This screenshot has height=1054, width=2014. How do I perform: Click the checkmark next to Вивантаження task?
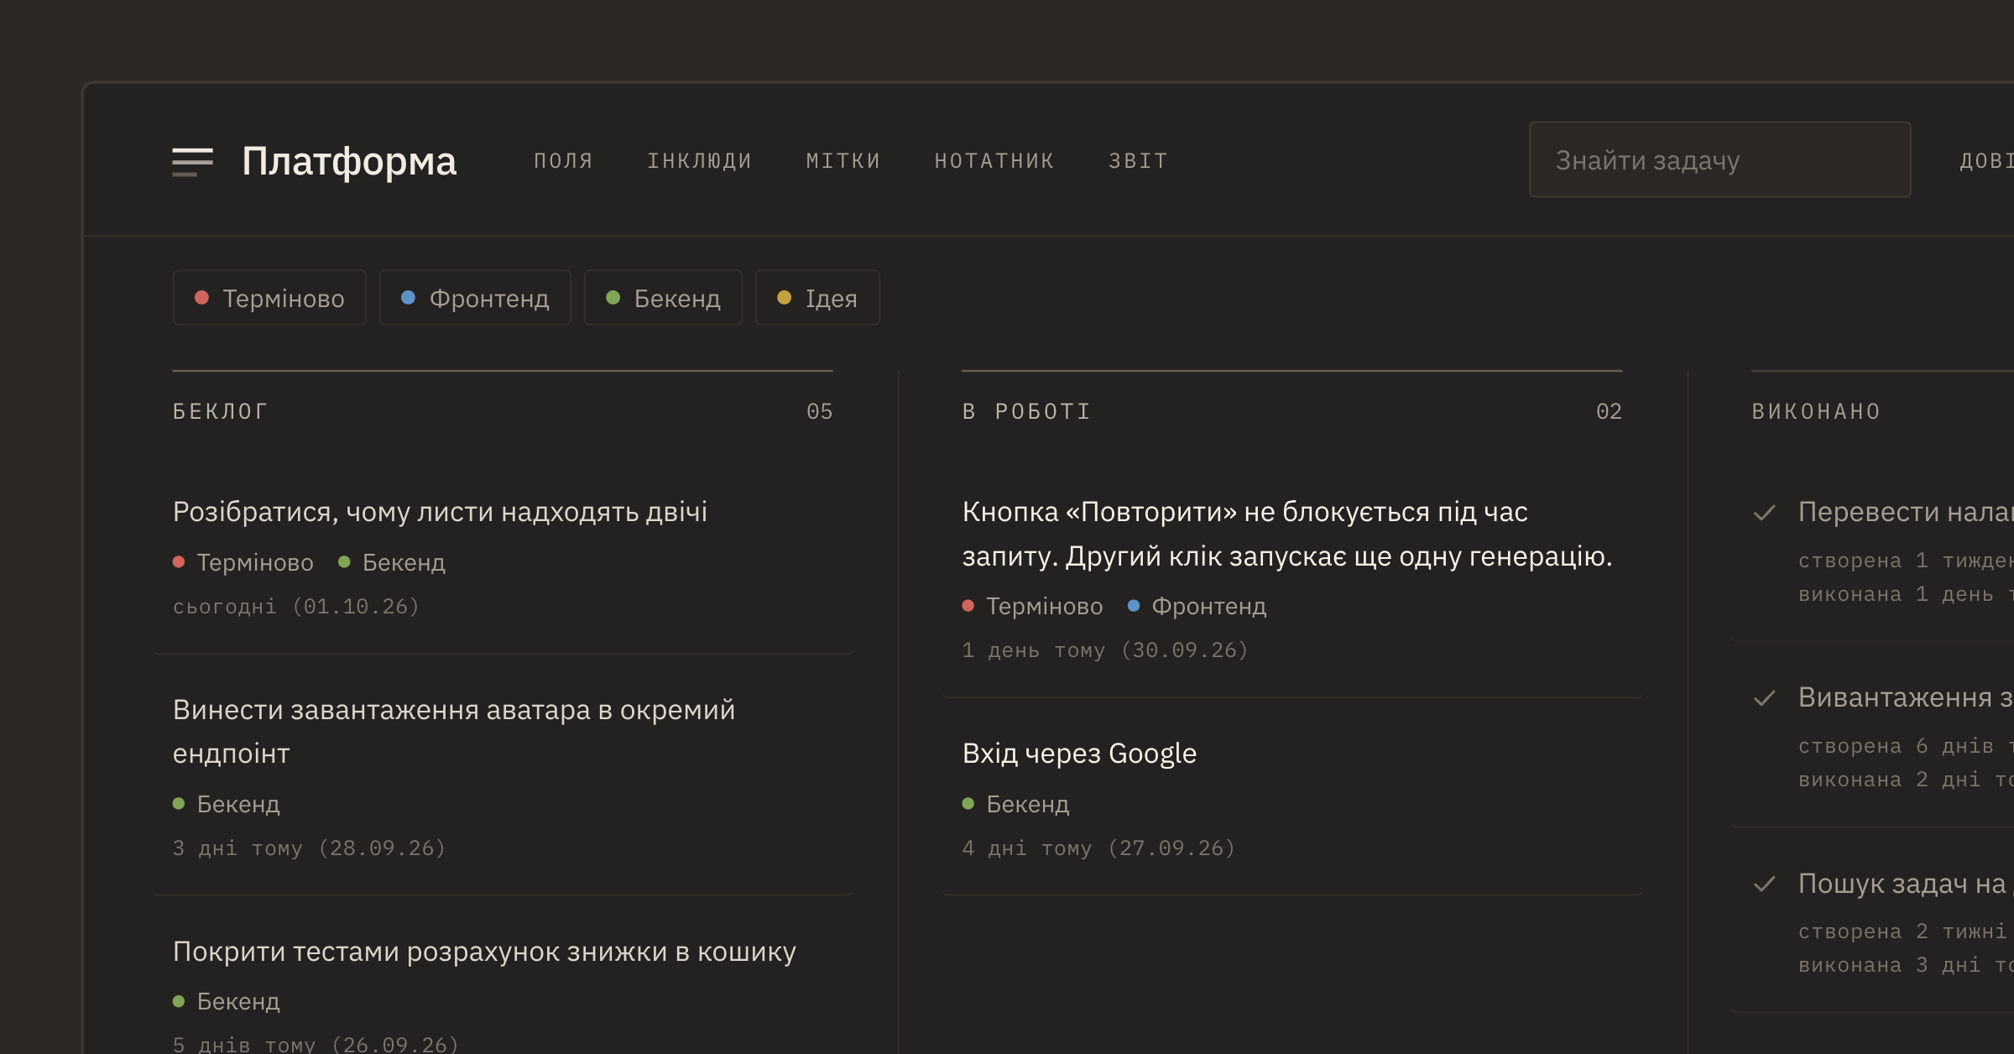point(1765,698)
